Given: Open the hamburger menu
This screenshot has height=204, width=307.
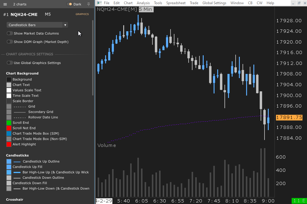Looking at the screenshot, I should pos(5,4).
